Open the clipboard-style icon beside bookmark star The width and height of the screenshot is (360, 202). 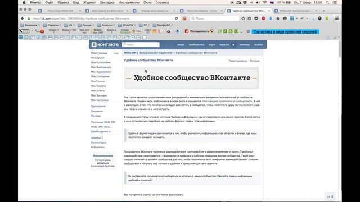250,19
